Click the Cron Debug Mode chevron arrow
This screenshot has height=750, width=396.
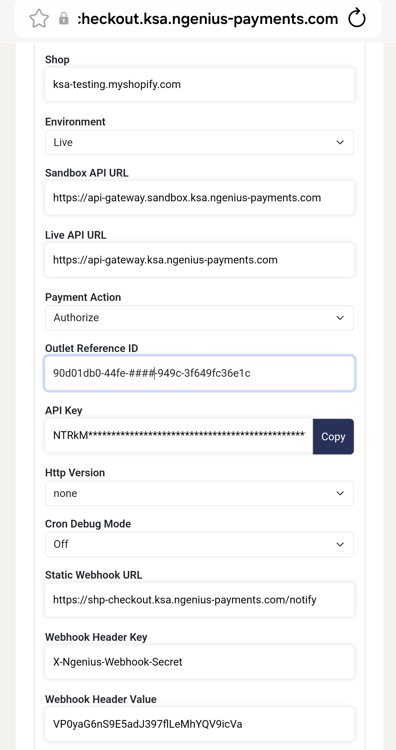click(x=340, y=545)
